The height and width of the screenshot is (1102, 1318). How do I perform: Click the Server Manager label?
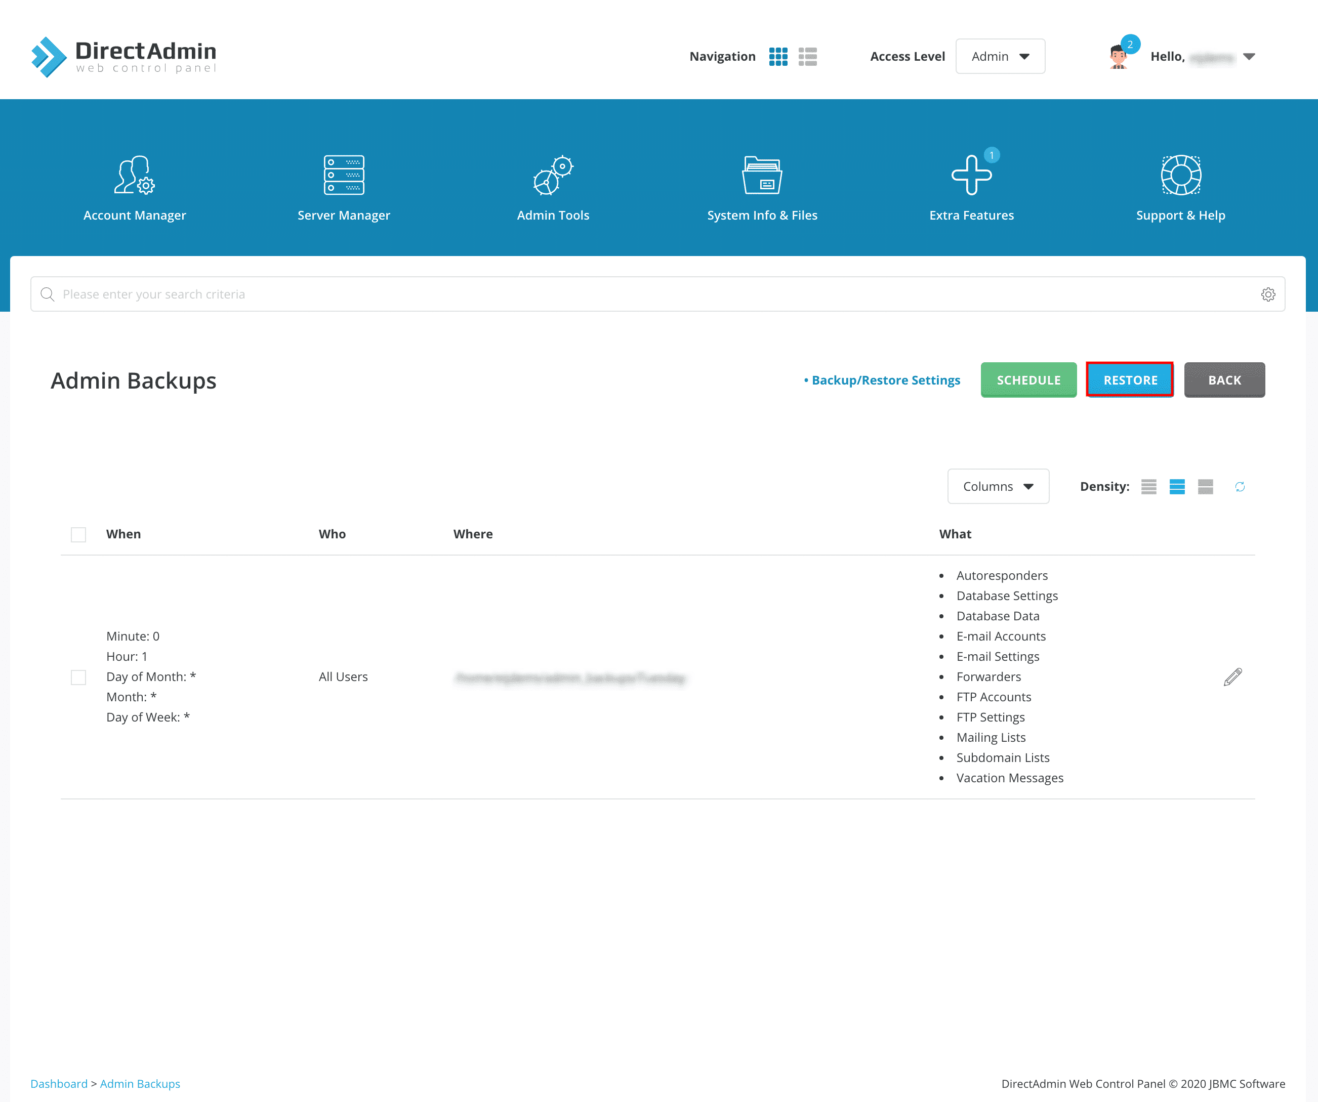click(x=344, y=215)
